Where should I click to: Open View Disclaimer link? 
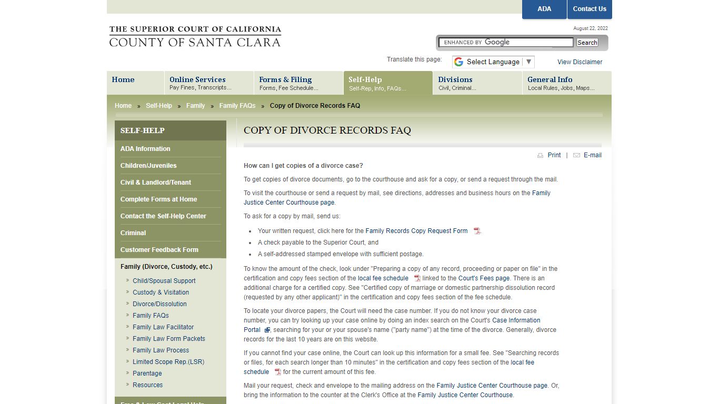580,62
